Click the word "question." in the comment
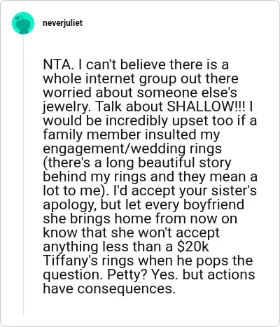 (x=73, y=275)
